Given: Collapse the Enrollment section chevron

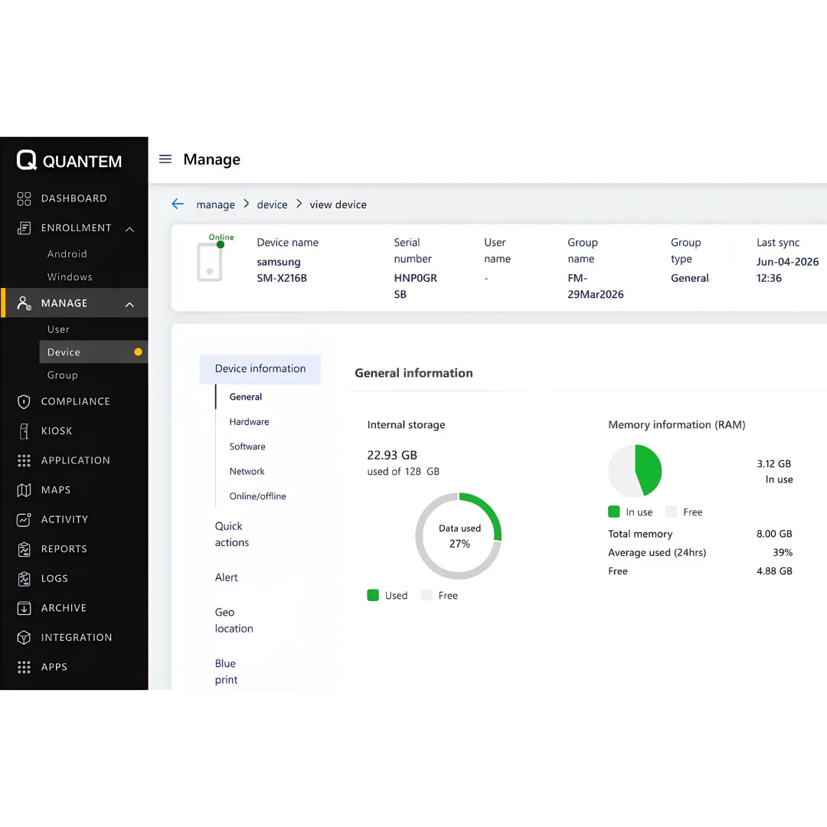Looking at the screenshot, I should click(x=129, y=229).
